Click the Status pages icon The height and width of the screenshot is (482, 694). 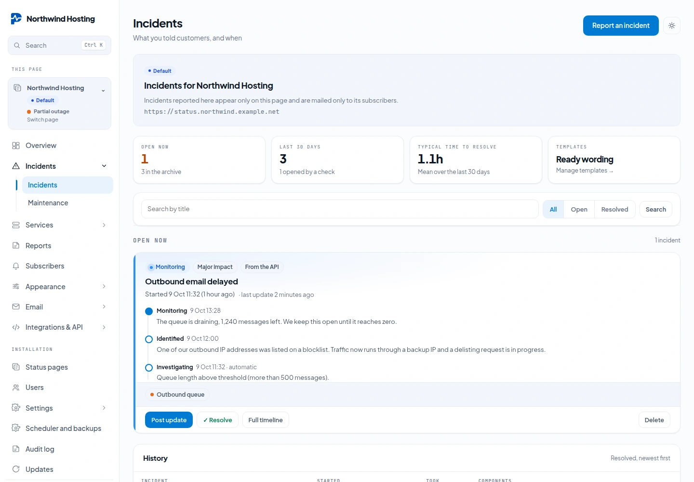(16, 367)
